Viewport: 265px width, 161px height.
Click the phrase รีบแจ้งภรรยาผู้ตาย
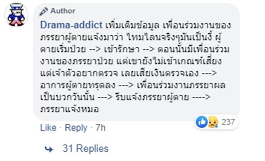152,97
